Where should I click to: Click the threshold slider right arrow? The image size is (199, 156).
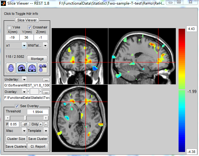point(46,118)
